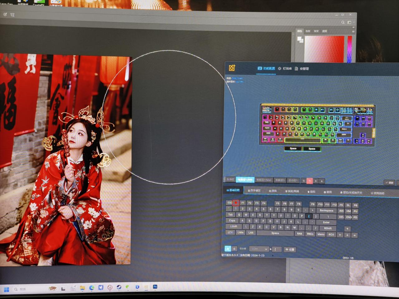Click the left arrow key
The height and width of the screenshot is (299, 399).
point(340,235)
